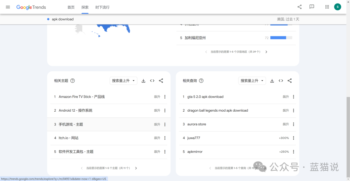Click 手机游戏 - 主题 topic
The width and height of the screenshot is (350, 181).
[71, 124]
